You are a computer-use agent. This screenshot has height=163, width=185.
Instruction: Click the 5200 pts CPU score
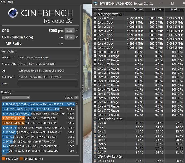click(x=56, y=31)
